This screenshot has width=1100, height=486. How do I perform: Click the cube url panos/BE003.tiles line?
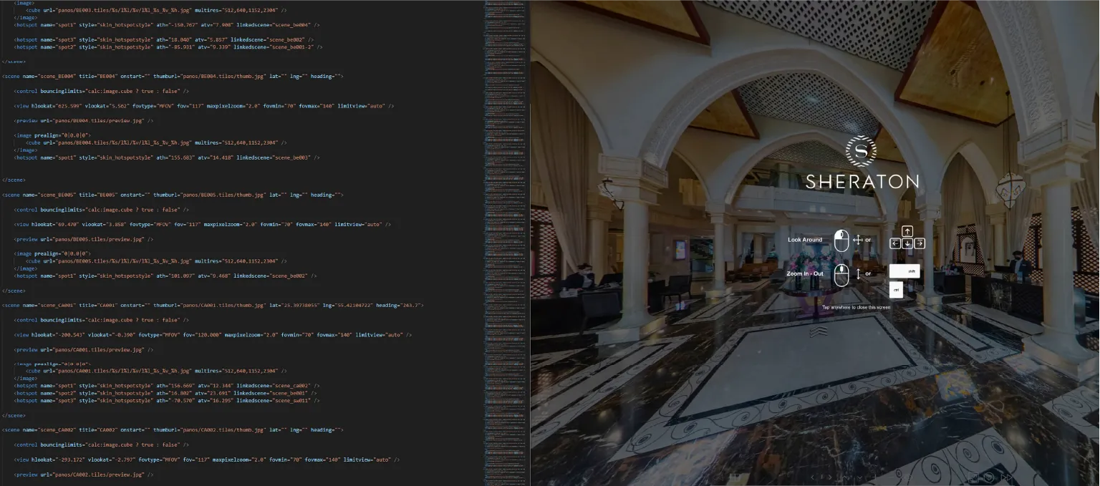pos(156,11)
